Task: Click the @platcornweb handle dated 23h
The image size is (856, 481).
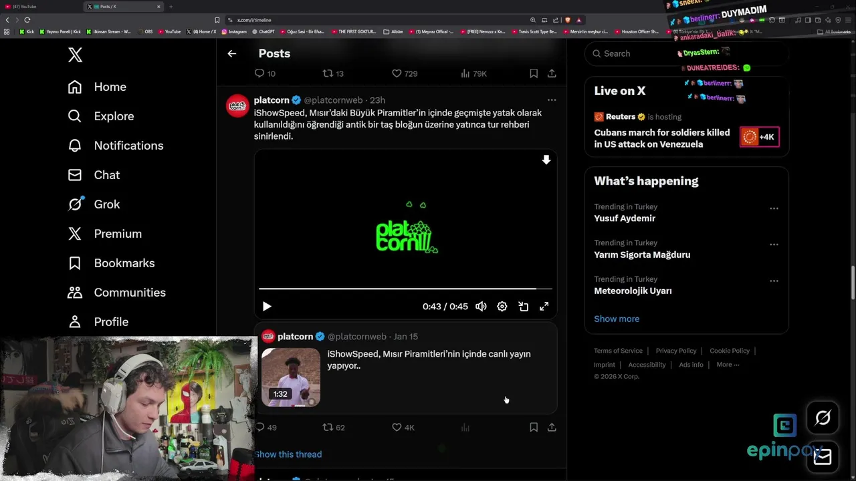Action: click(333, 100)
